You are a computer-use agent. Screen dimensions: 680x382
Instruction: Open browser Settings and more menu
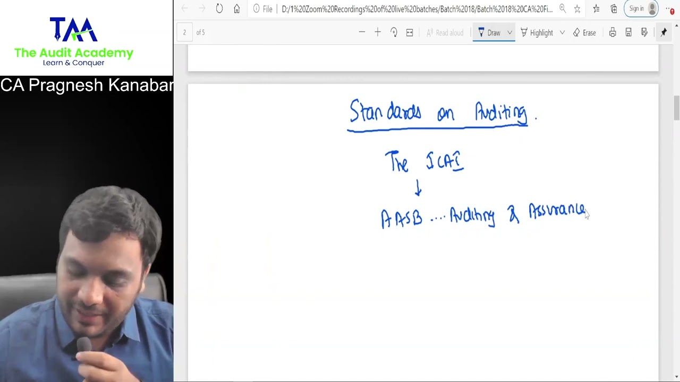coord(670,9)
